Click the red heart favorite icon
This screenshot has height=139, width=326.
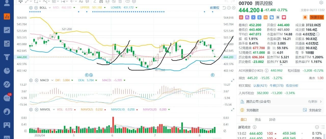pos(284,17)
